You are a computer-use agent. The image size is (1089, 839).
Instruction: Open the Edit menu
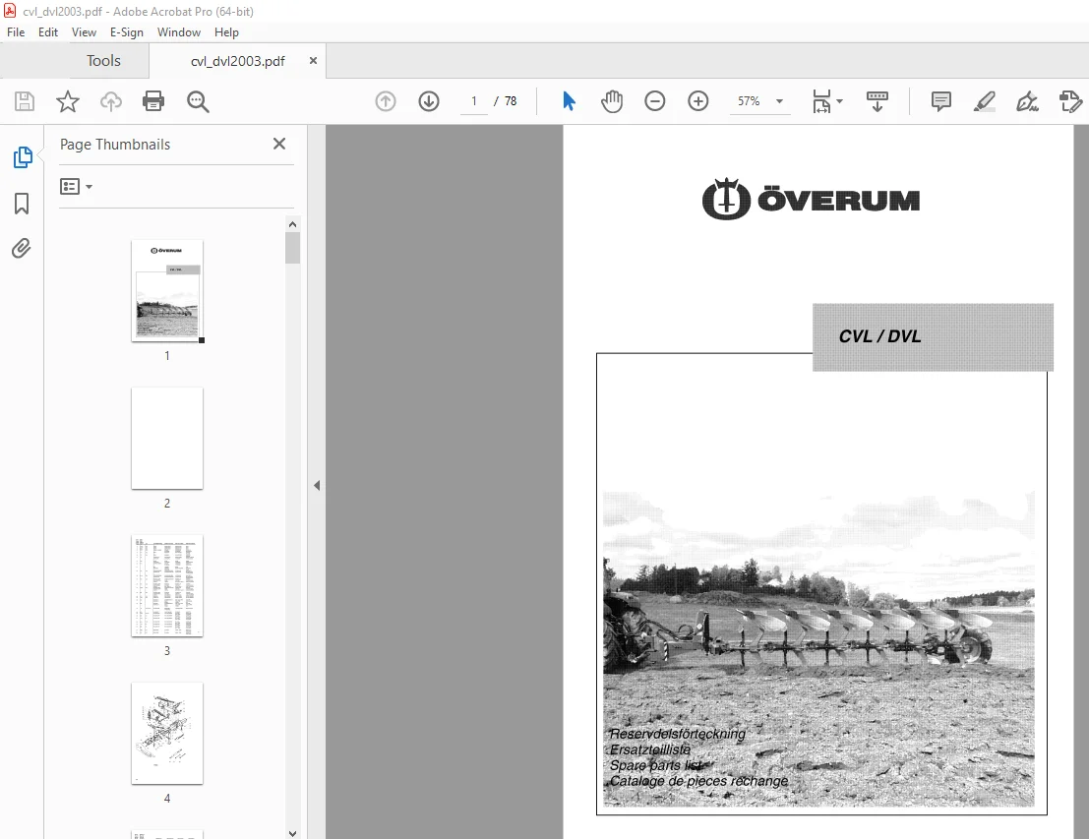[48, 31]
